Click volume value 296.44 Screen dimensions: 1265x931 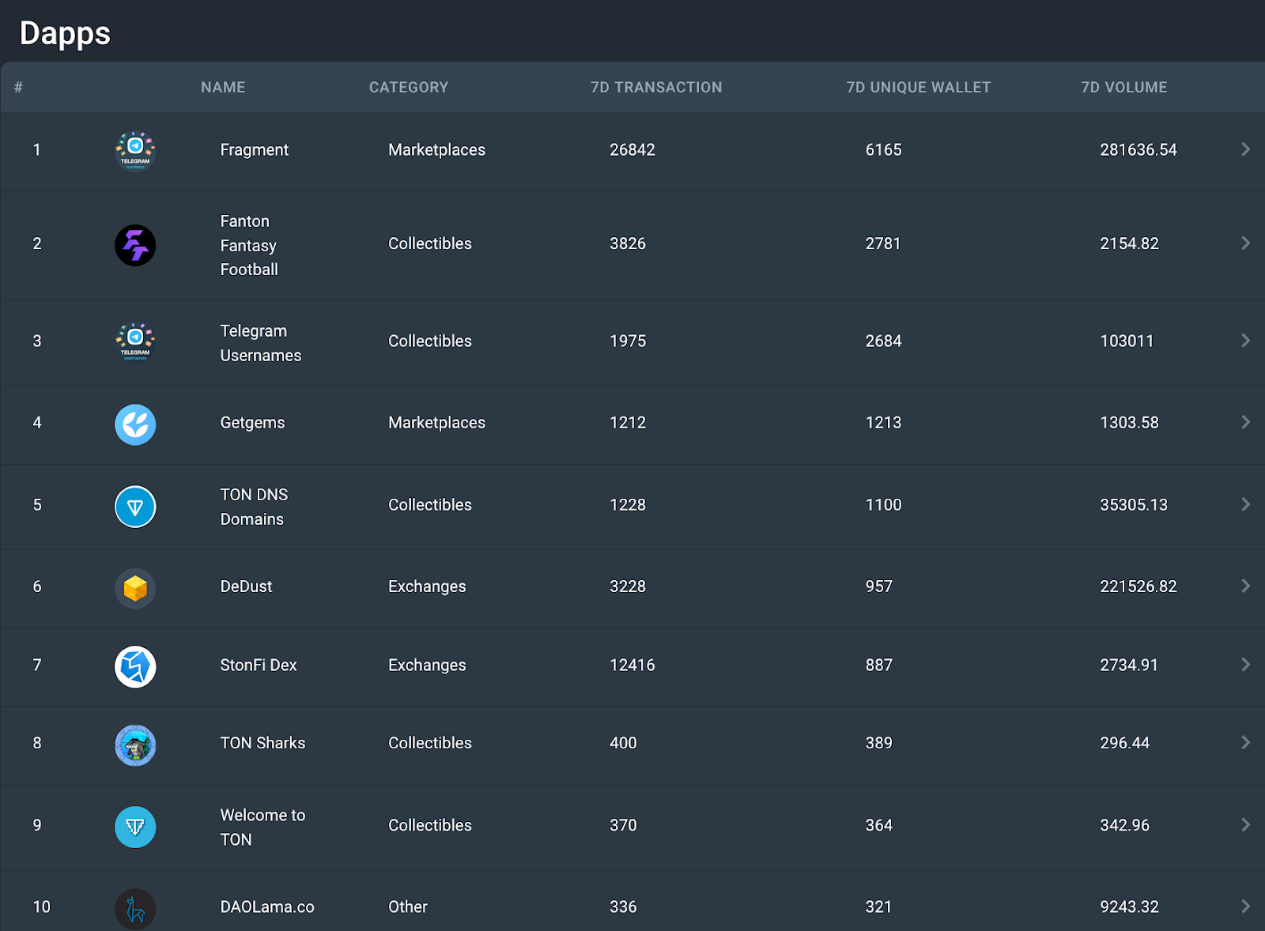pos(1124,742)
